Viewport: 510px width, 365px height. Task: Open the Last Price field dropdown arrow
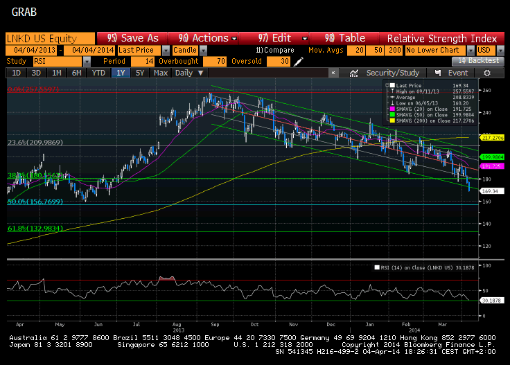pos(166,51)
